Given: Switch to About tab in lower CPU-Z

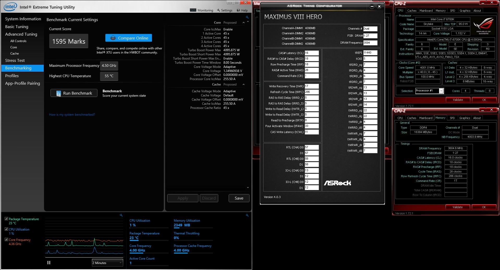Looking at the screenshot, I should (477, 118).
